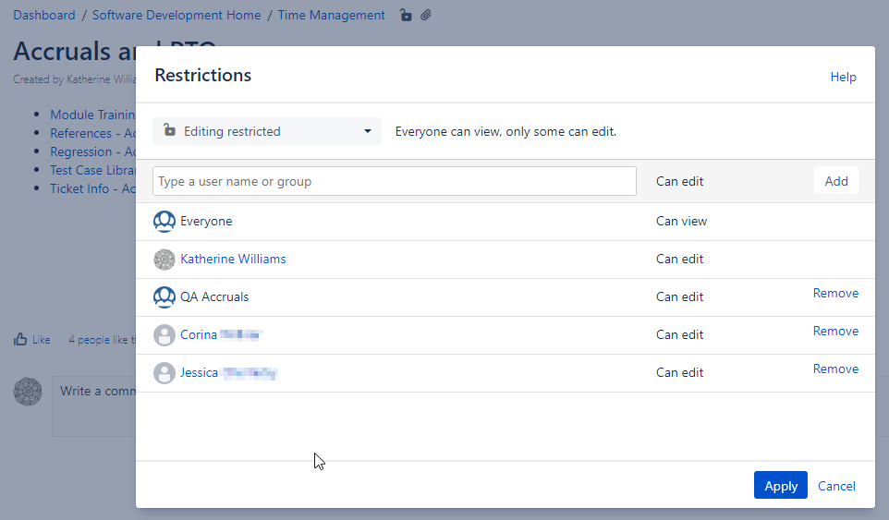Click the '4 people like this' text
This screenshot has width=889, height=520.
tap(102, 340)
